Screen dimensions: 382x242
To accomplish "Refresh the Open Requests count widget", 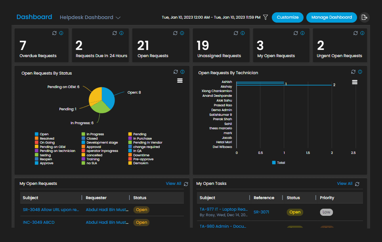I will point(175,33).
